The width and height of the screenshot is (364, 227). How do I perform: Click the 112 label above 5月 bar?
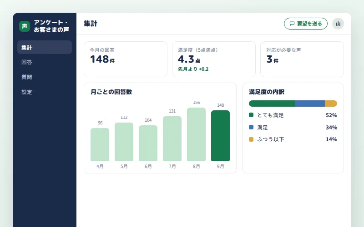coord(124,118)
